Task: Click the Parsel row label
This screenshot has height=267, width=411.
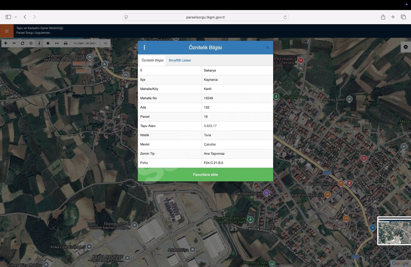Action: point(145,117)
